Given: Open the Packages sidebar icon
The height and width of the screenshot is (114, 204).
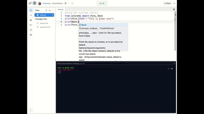Looking at the screenshot, I should [x=31, y=20].
